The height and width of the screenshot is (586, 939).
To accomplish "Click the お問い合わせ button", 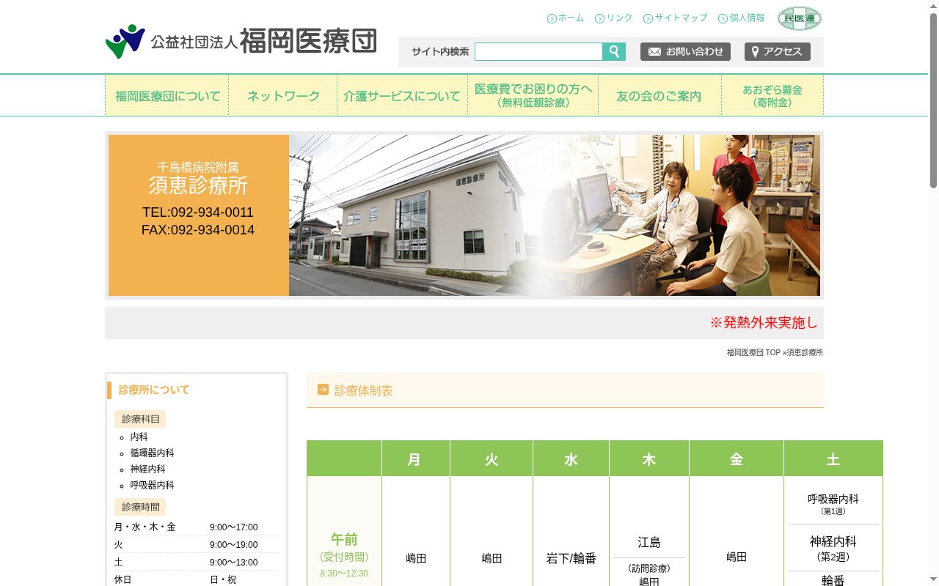I will pyautogui.click(x=685, y=51).
